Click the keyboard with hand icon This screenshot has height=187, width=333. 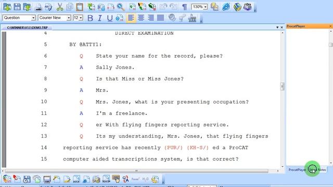point(116,179)
